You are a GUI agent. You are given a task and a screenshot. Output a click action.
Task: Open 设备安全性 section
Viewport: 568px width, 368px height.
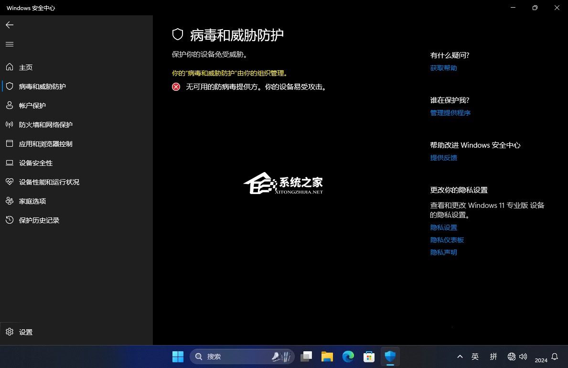click(x=76, y=163)
